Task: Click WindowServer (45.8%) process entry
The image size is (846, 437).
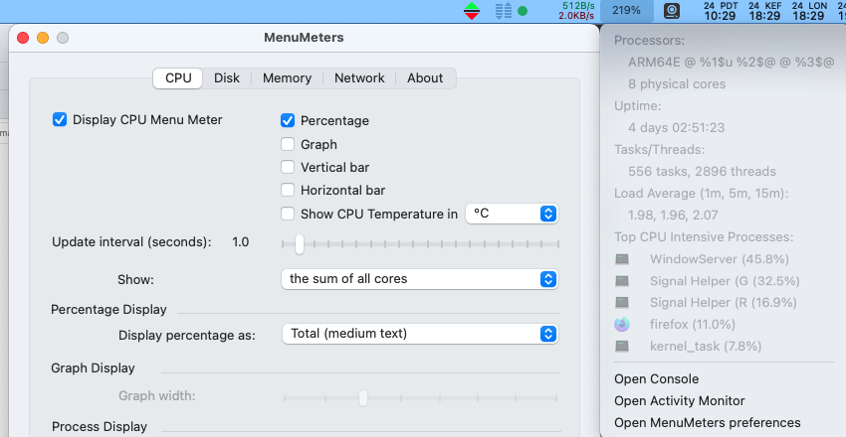Action: coord(720,259)
